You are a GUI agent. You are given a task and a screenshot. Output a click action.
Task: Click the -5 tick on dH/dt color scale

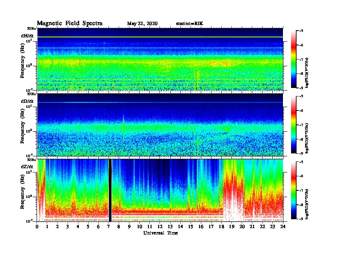tap(301, 31)
